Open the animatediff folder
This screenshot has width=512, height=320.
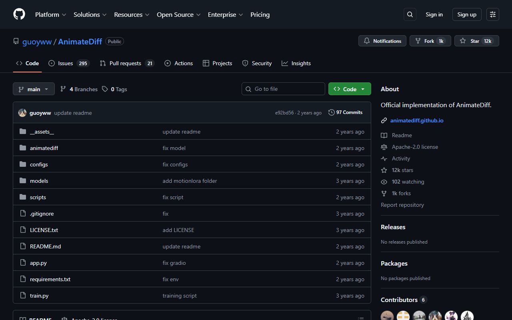point(44,148)
